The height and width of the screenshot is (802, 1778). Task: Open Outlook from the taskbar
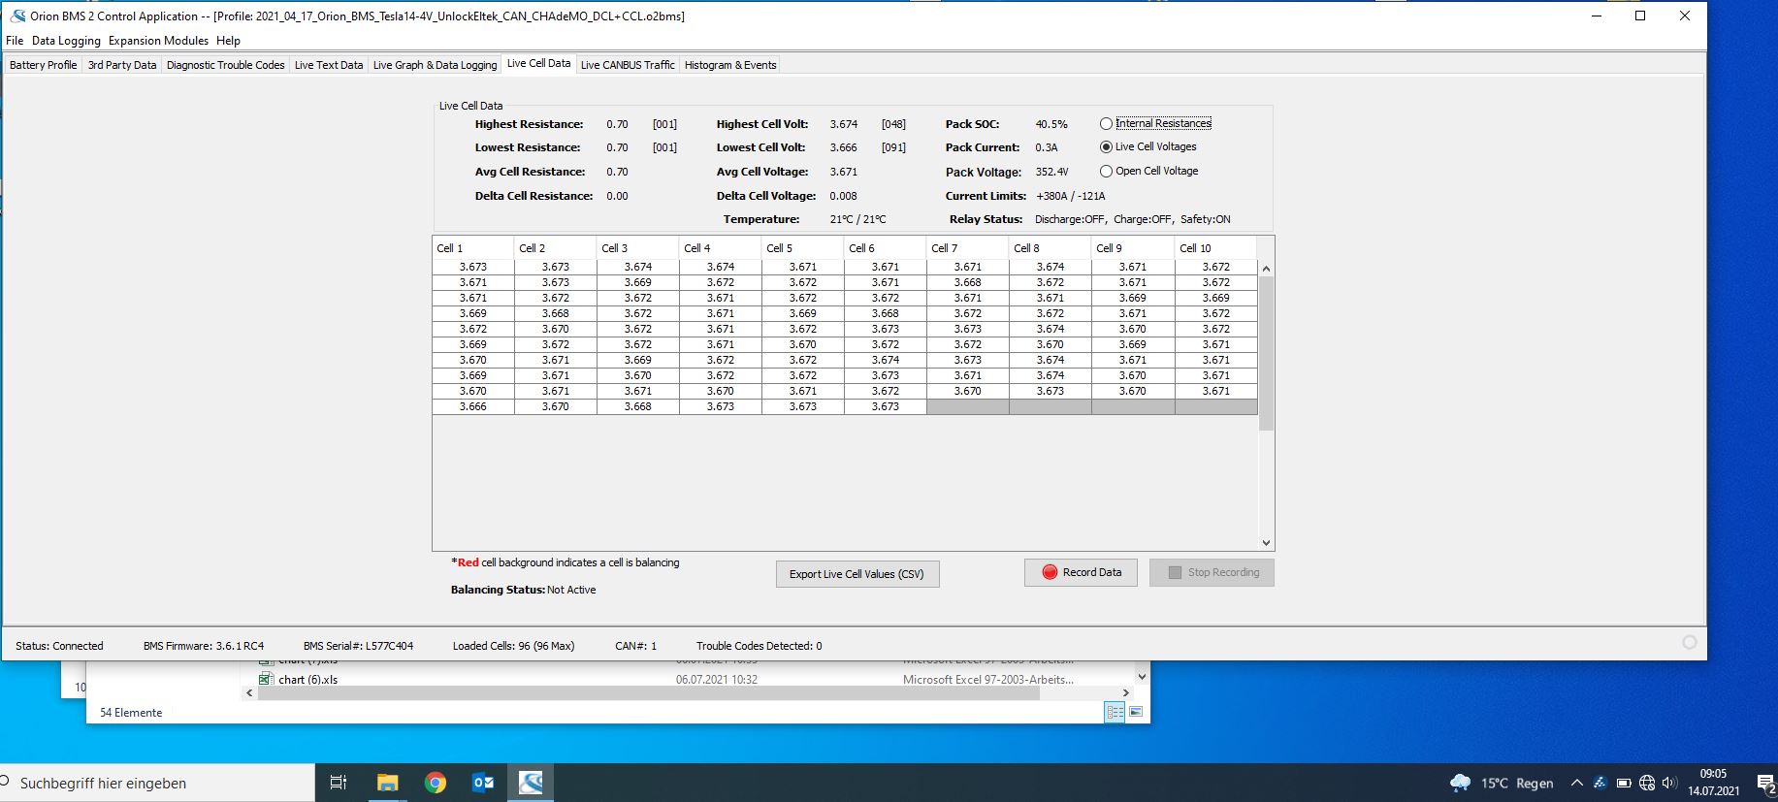pos(483,783)
